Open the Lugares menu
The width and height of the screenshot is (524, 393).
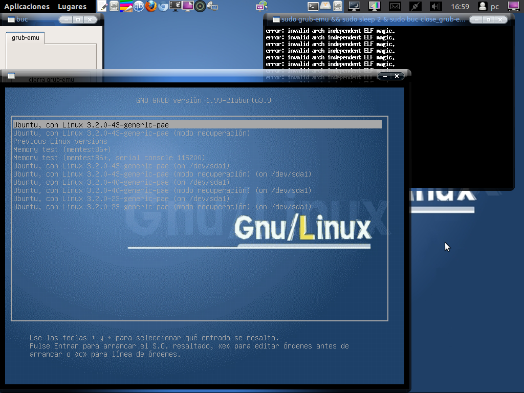(x=72, y=7)
